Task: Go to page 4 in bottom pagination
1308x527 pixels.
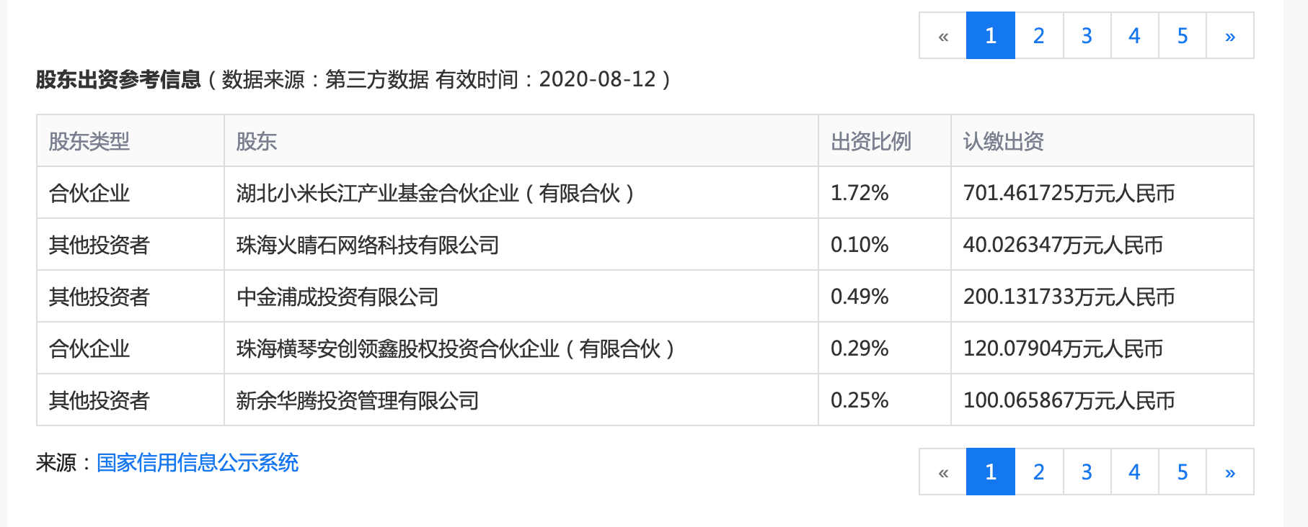Action: point(1134,471)
